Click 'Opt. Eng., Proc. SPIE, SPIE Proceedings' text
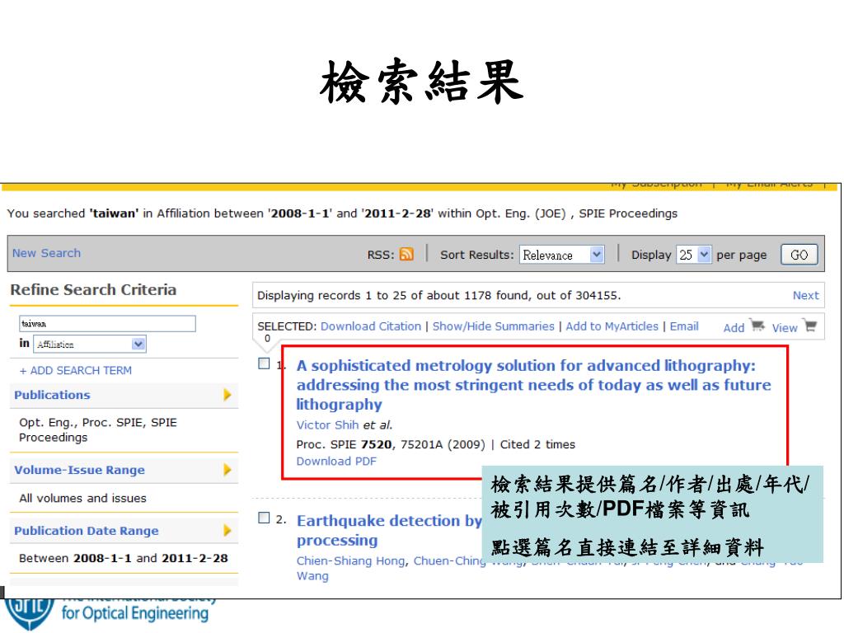This screenshot has width=844, height=633. (x=98, y=429)
